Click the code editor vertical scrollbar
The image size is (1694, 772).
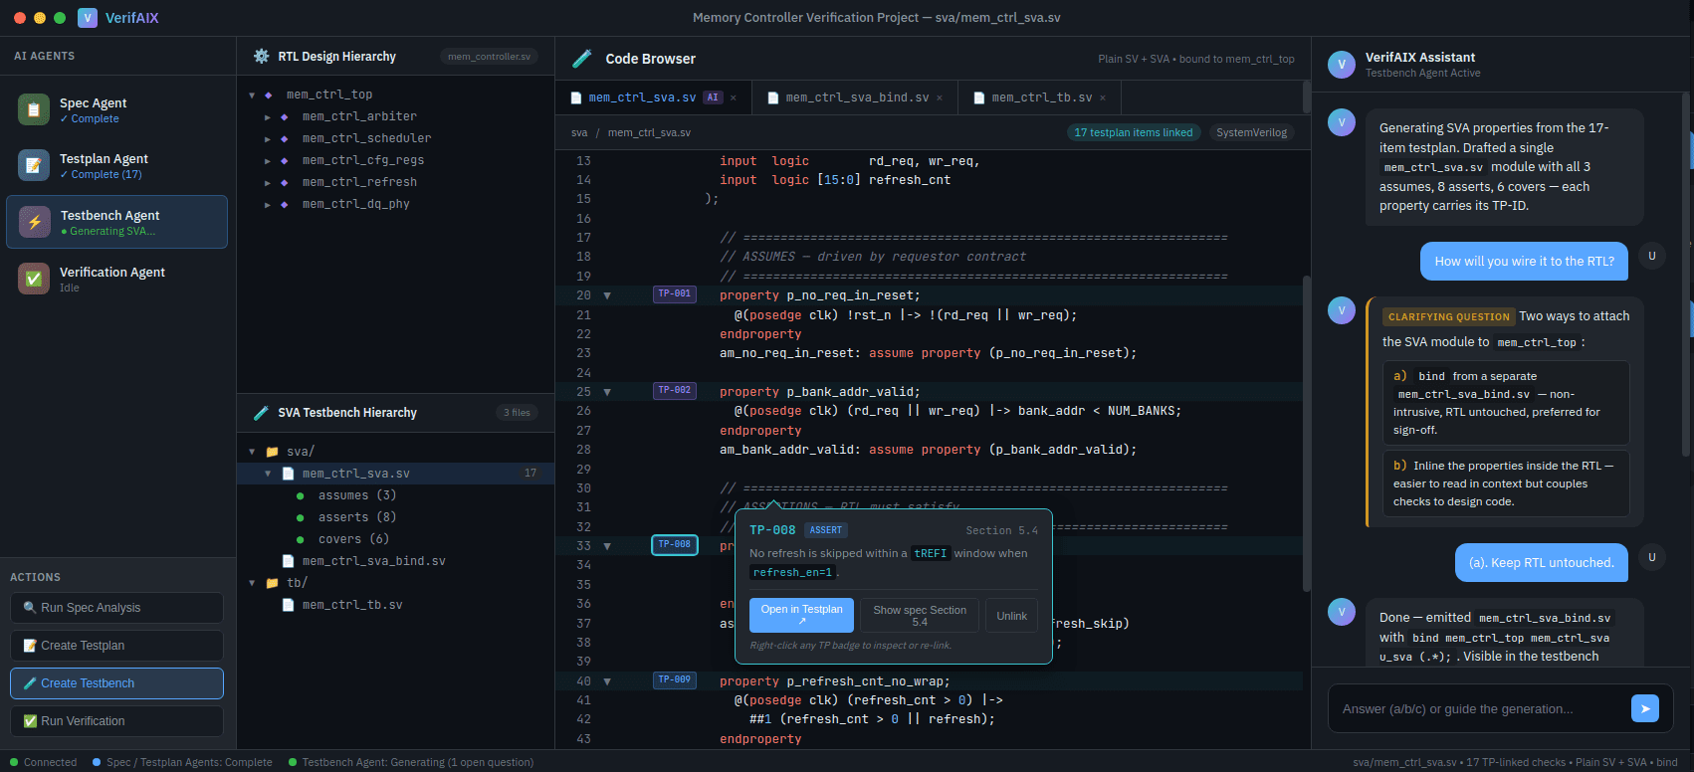click(x=1306, y=434)
